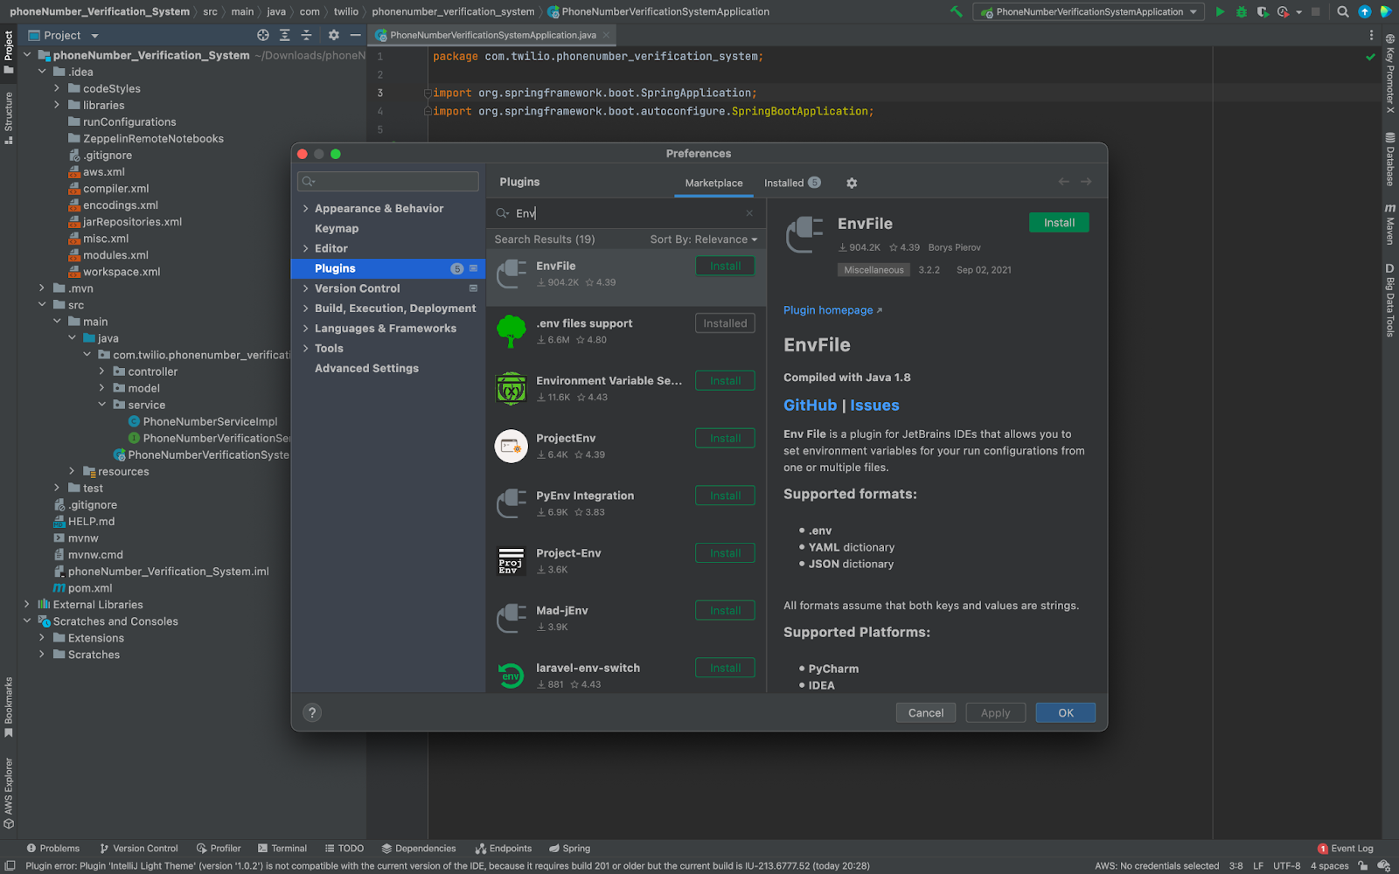
Task: Expand Editor settings section
Action: tap(305, 248)
